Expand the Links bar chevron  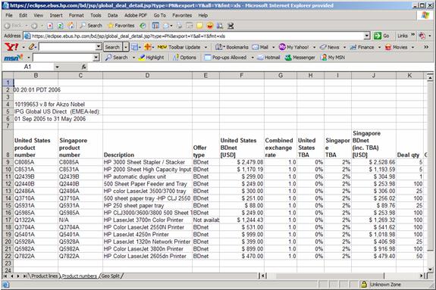point(413,35)
